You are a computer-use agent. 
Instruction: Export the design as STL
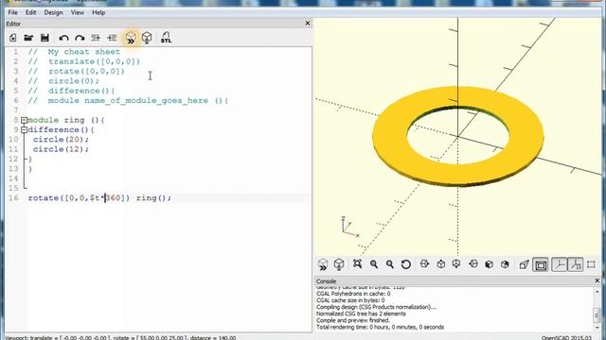coord(166,38)
